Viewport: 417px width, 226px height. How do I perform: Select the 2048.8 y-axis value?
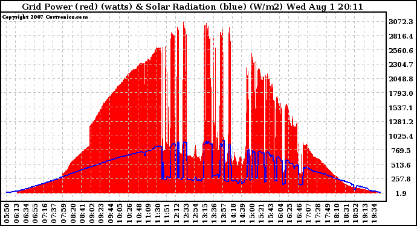[401, 79]
